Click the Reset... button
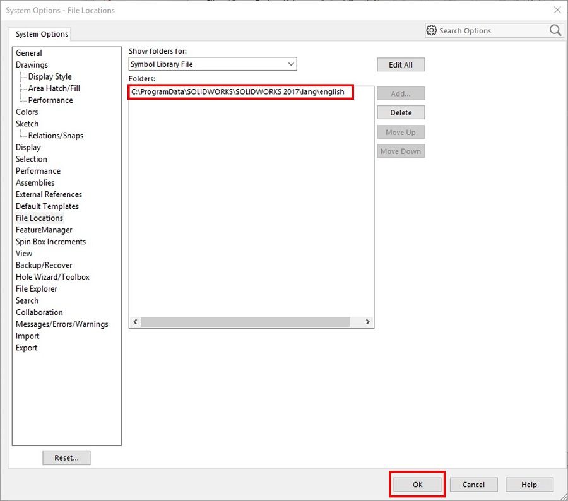568x501 pixels. (x=66, y=458)
